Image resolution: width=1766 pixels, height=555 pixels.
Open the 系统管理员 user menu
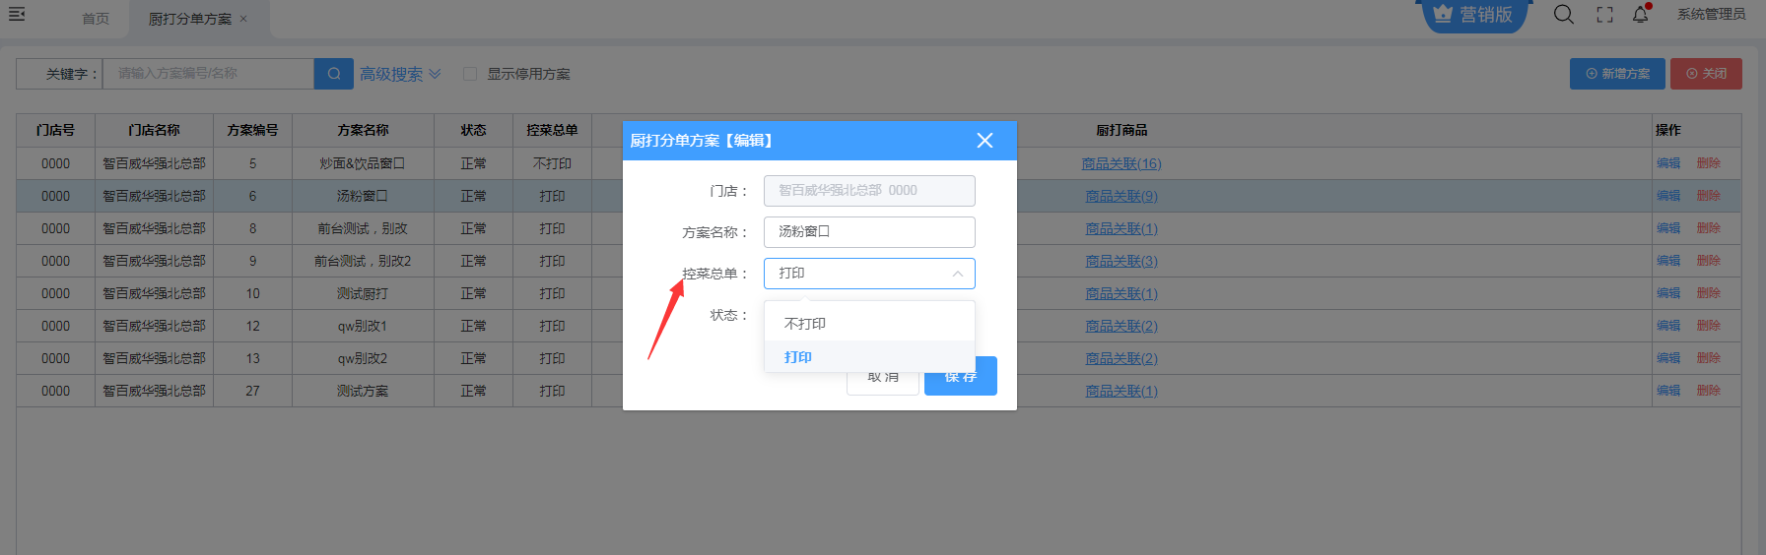pos(1711,14)
